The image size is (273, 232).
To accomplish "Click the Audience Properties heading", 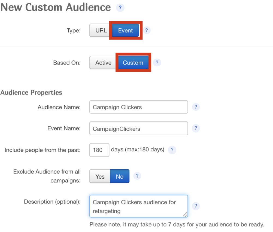I will coord(31,92).
